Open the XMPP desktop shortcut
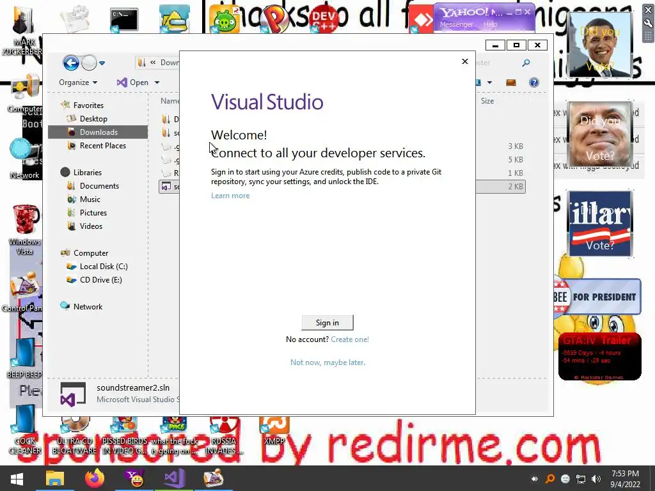This screenshot has height=491, width=655. click(274, 432)
